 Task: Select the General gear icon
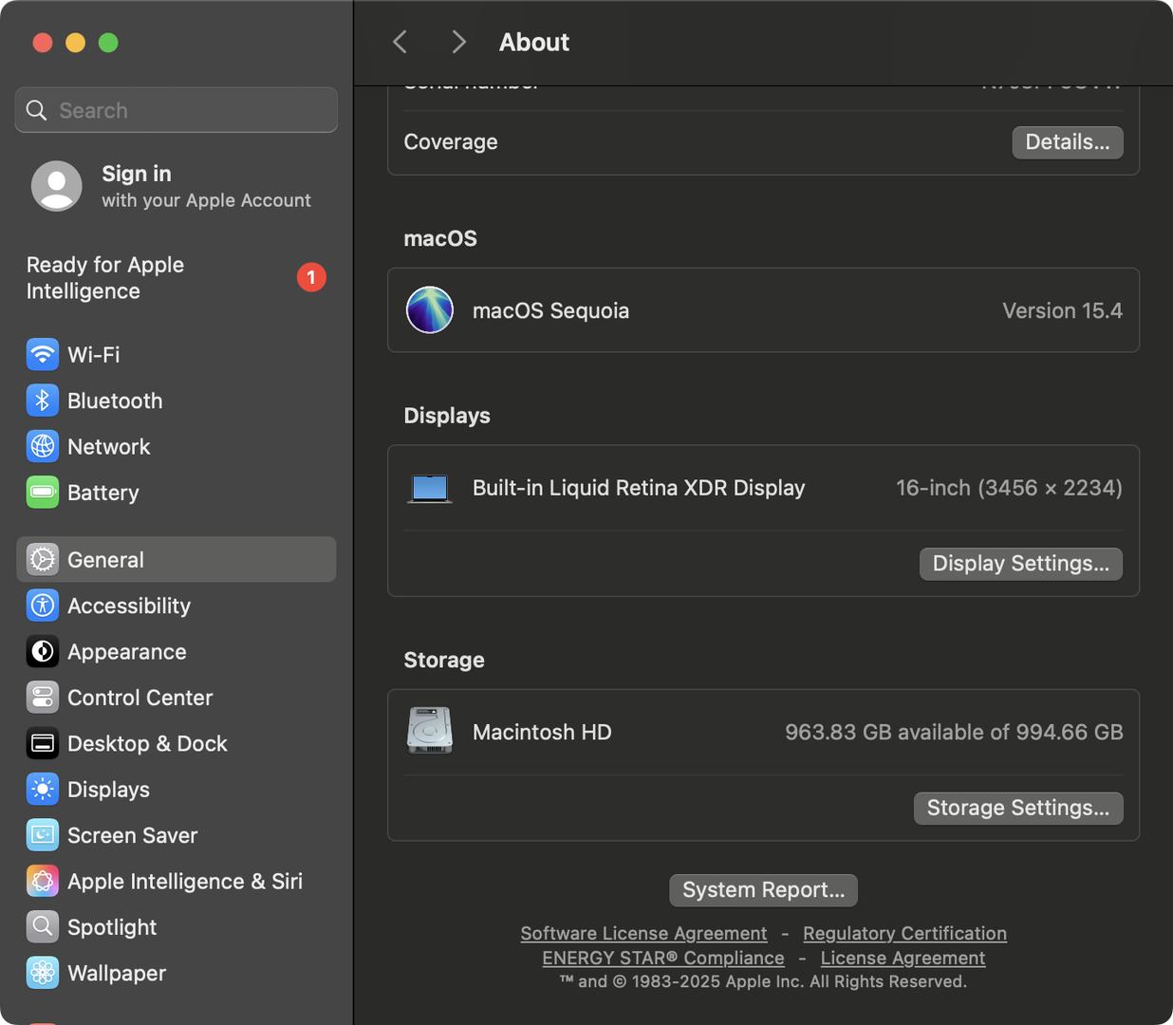coord(43,560)
